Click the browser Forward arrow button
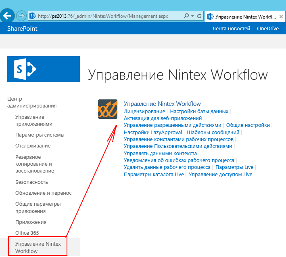 pos(21,16)
